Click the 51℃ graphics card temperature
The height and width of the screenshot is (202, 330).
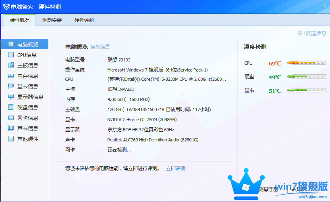coord(275,91)
